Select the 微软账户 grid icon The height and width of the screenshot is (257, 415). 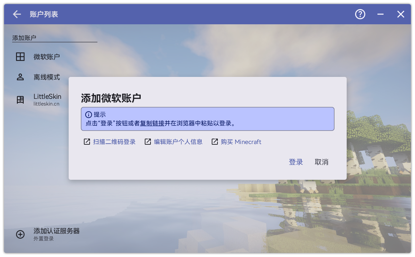click(x=20, y=57)
